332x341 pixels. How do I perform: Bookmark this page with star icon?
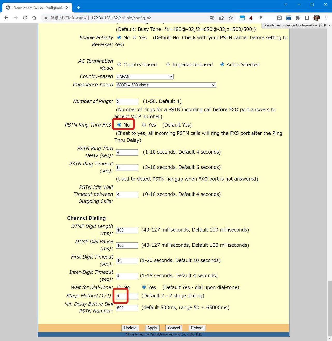pyautogui.click(x=231, y=18)
